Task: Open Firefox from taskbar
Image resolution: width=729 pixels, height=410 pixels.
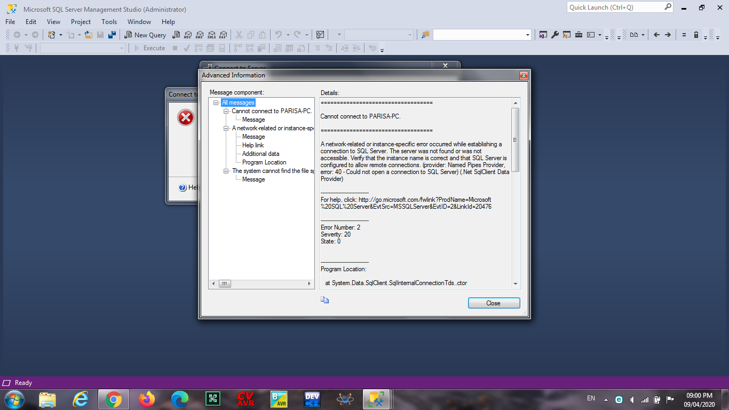Action: [146, 399]
